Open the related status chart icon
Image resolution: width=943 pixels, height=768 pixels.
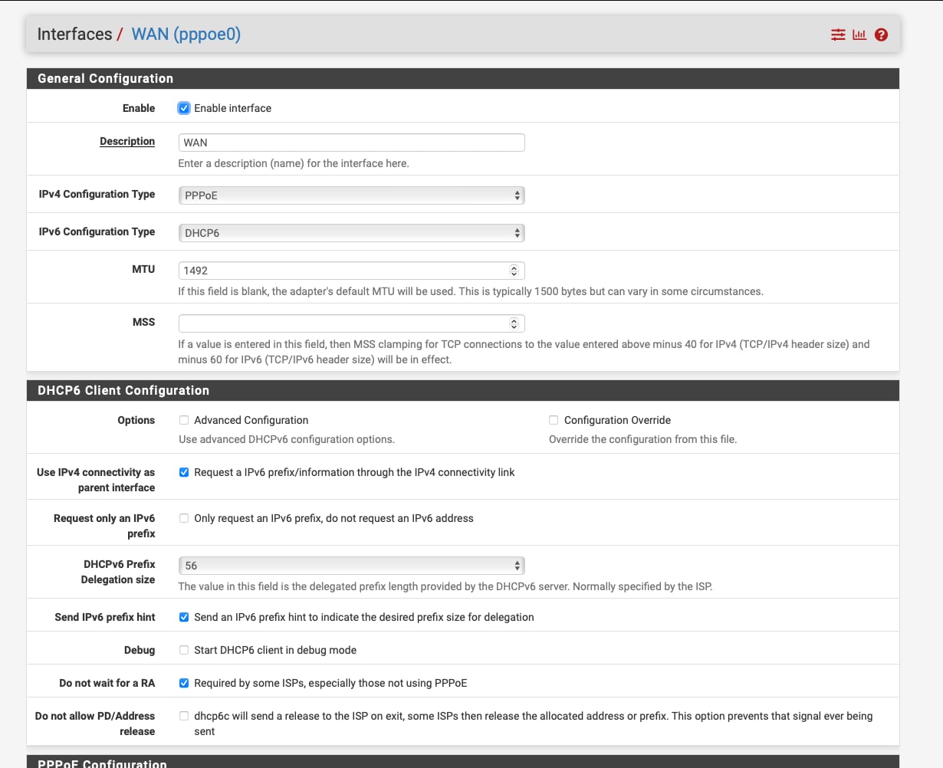tap(859, 34)
